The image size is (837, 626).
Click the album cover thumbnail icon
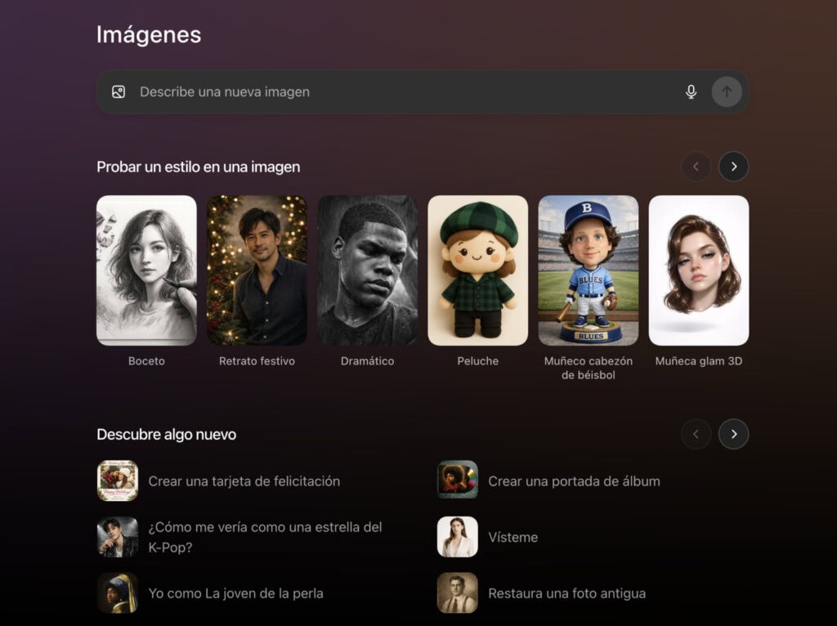[458, 481]
